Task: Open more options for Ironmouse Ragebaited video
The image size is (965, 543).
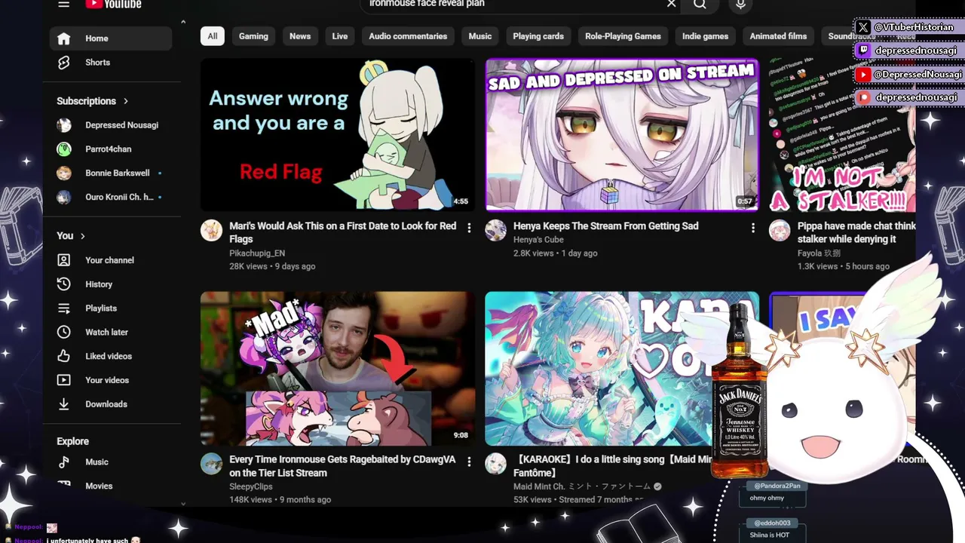Action: [469, 462]
